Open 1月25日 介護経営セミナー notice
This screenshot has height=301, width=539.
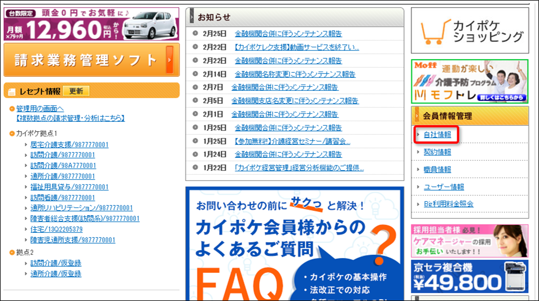coord(292,141)
